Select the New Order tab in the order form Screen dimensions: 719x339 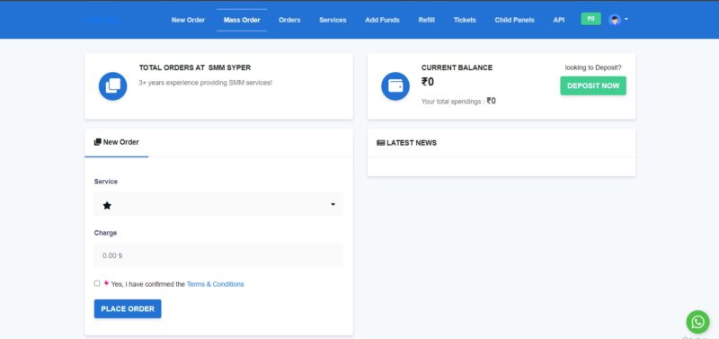point(117,143)
